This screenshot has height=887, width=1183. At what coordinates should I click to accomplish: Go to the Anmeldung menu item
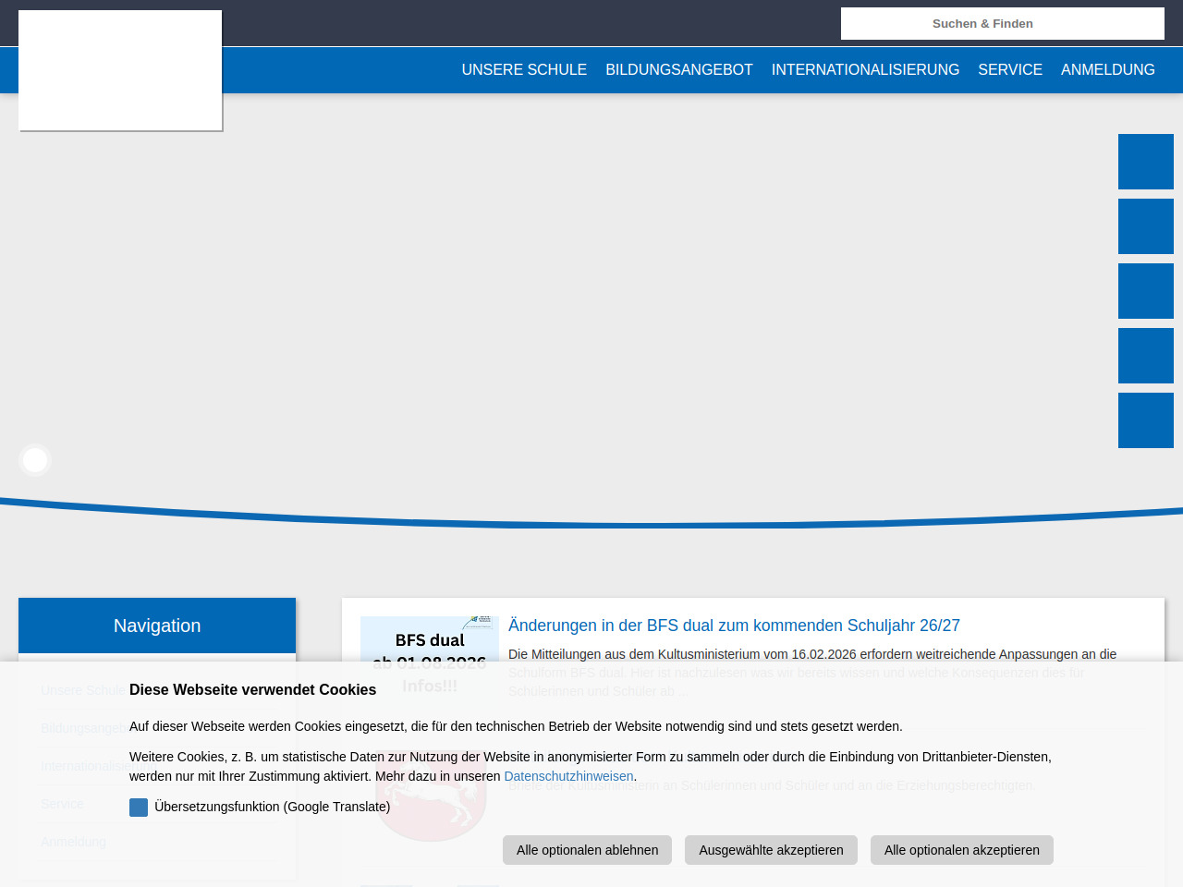point(1107,70)
